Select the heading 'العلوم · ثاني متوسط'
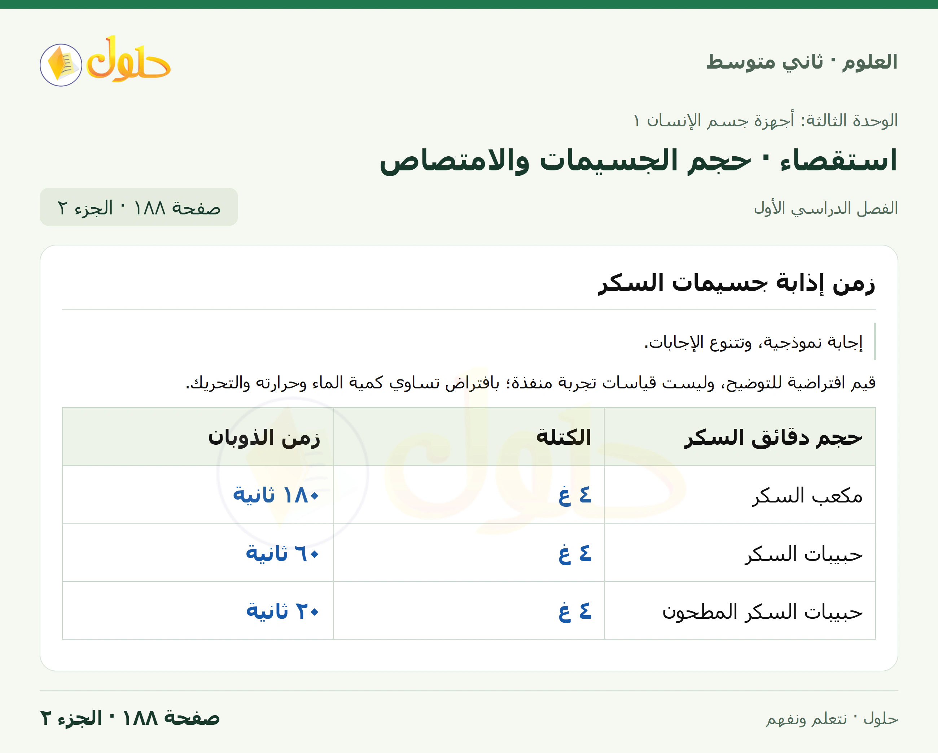Image resolution: width=938 pixels, height=753 pixels. 802,61
